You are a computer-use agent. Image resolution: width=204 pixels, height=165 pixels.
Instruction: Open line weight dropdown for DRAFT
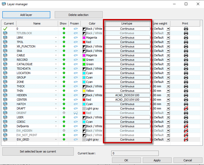pyautogui.click(x=168, y=108)
